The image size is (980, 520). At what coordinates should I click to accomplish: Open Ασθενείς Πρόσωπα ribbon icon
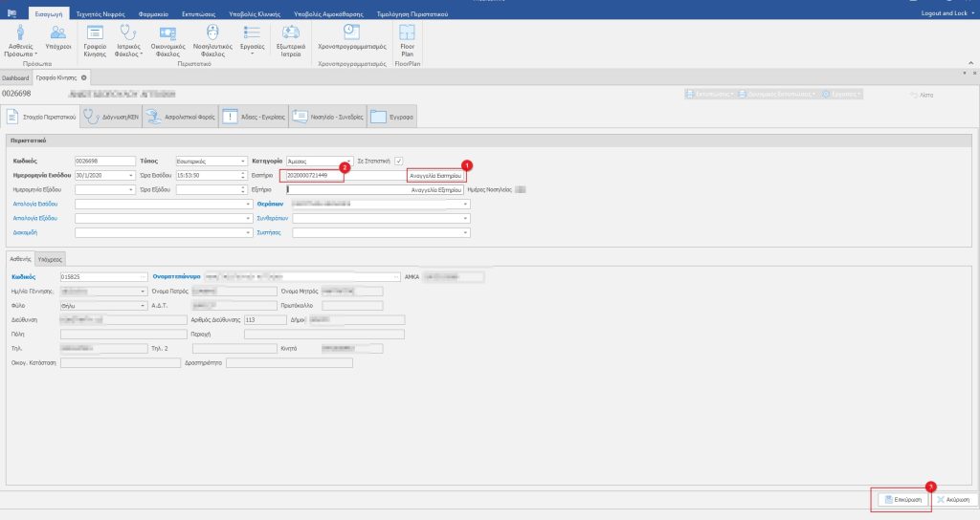tap(20, 36)
